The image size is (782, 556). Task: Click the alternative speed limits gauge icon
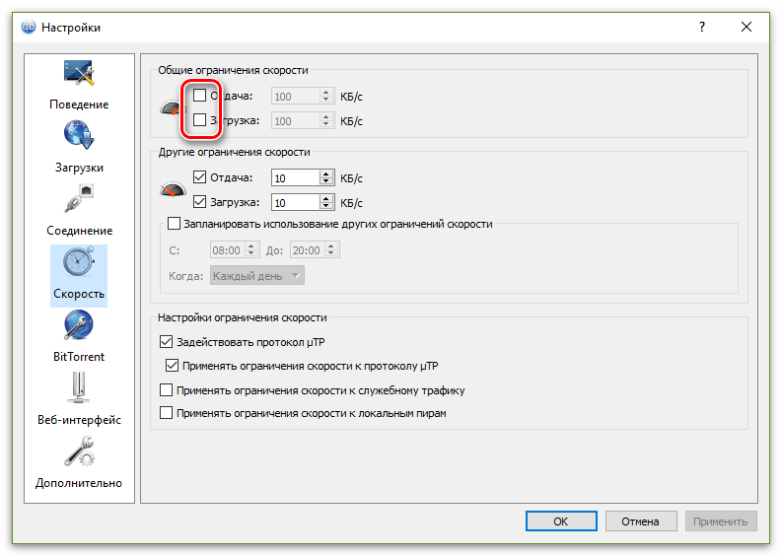[173, 188]
